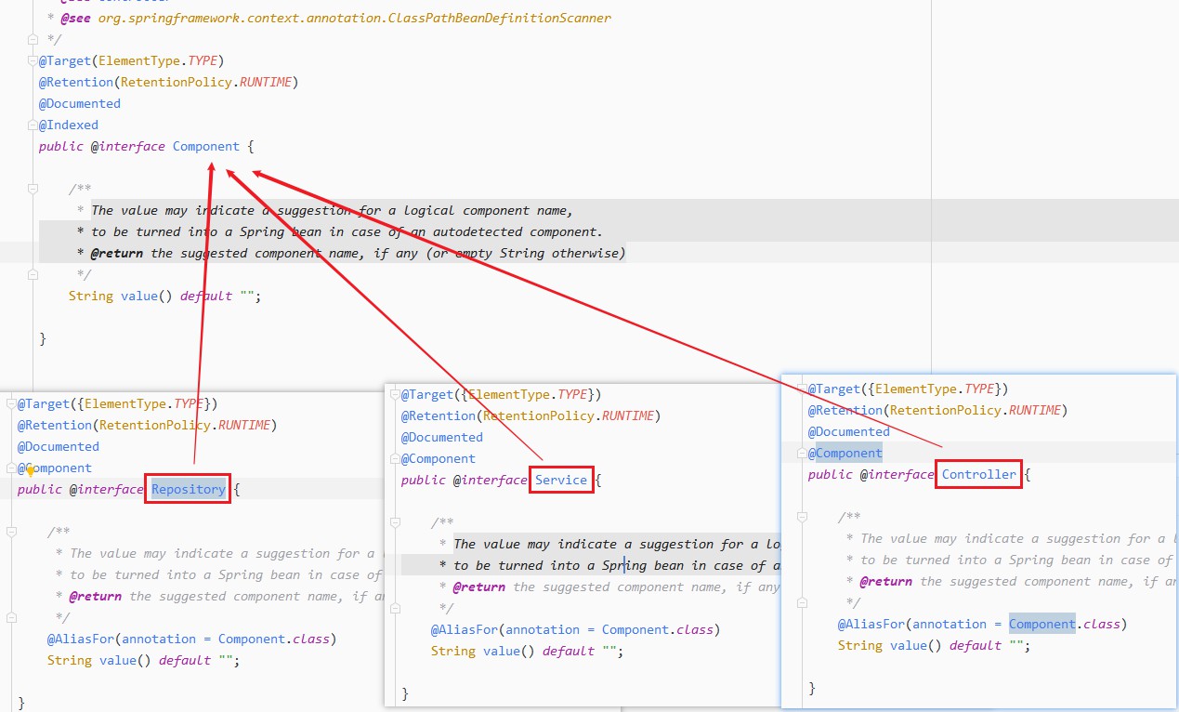Click @Documented in the Controller panel
Screen dimensions: 1179x712
tap(849, 431)
